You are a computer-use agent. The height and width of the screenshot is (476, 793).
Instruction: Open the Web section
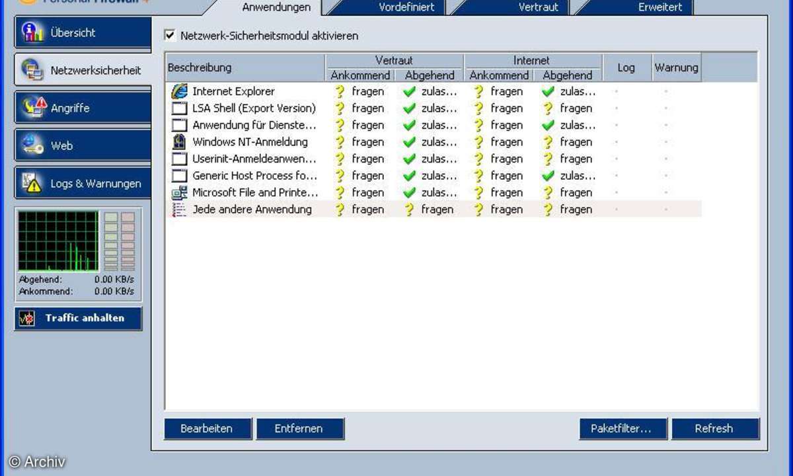(x=83, y=145)
